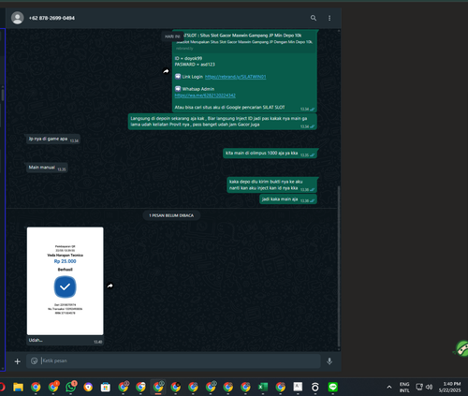Viewport: 468px width, 396px height.
Task: Open the chat menu with three dots
Action: pos(329,18)
